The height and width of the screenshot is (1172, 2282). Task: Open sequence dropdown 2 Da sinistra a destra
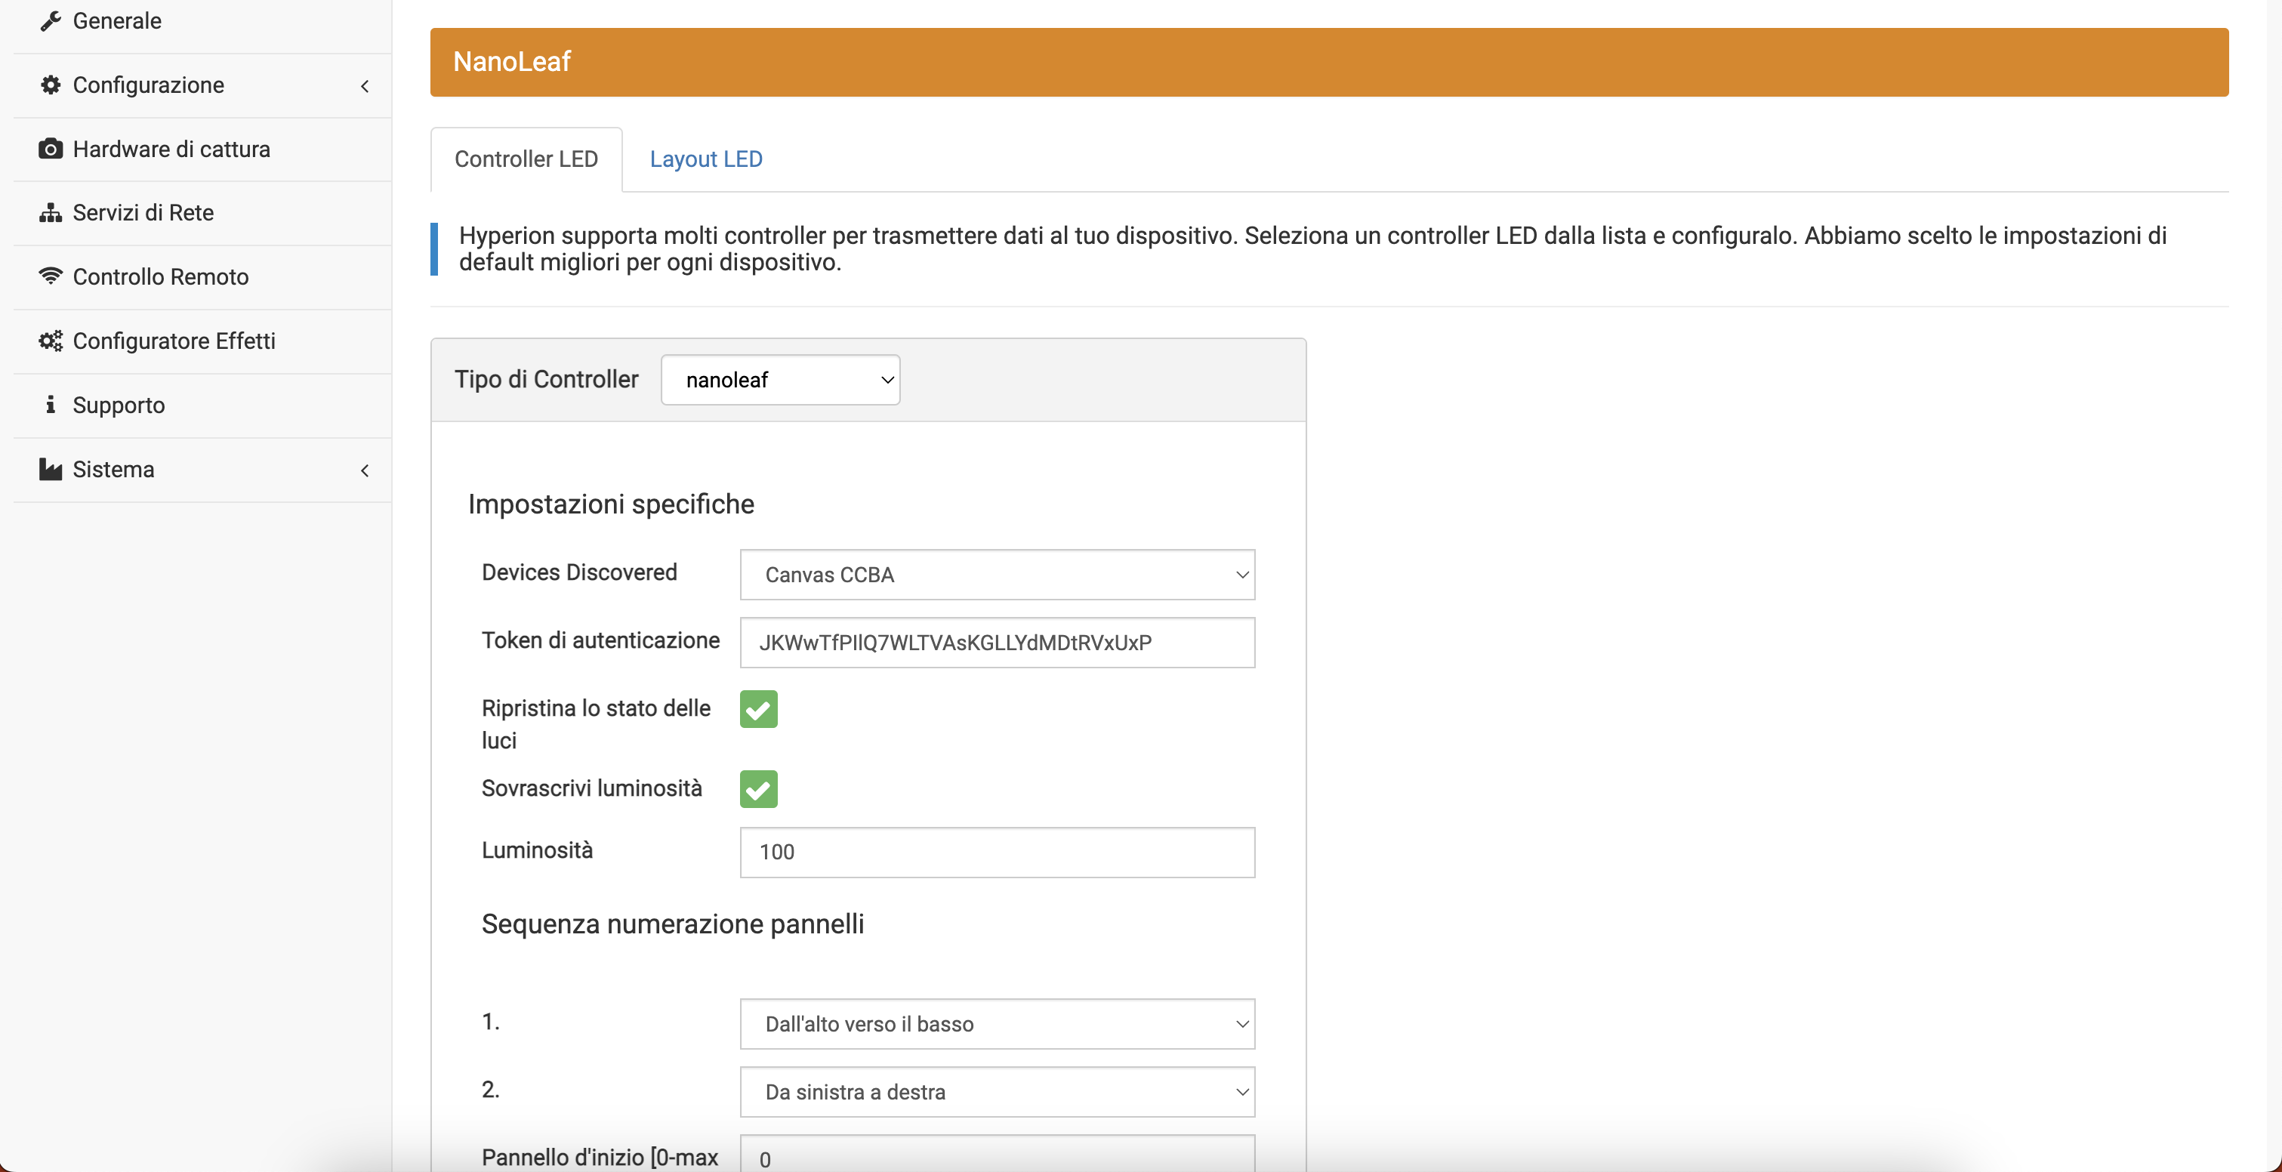(998, 1092)
